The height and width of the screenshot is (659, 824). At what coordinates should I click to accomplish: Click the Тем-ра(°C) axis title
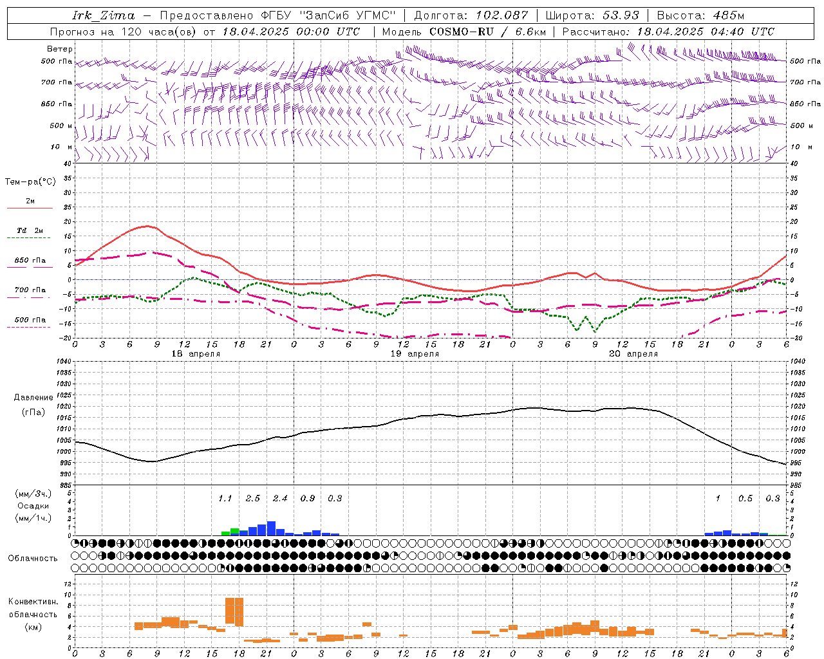click(30, 181)
